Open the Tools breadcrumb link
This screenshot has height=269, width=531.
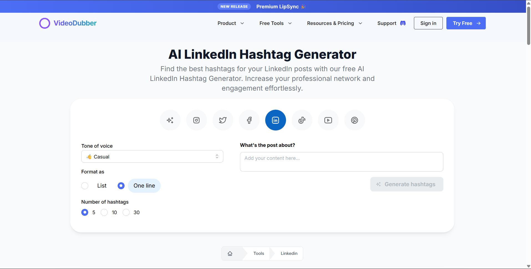pos(259,253)
